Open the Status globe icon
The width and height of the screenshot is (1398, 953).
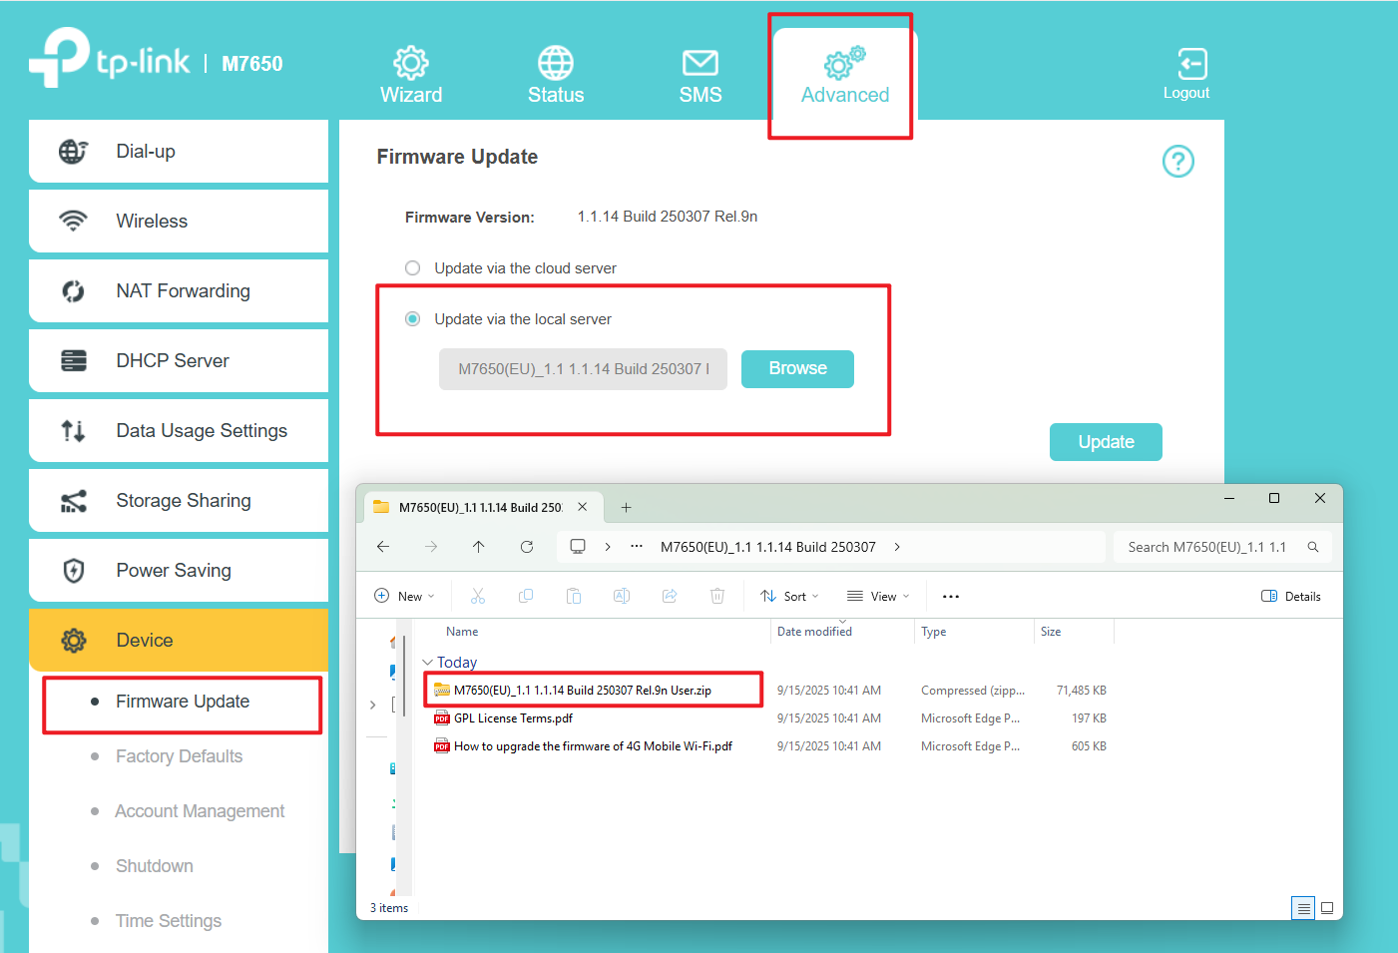(555, 64)
